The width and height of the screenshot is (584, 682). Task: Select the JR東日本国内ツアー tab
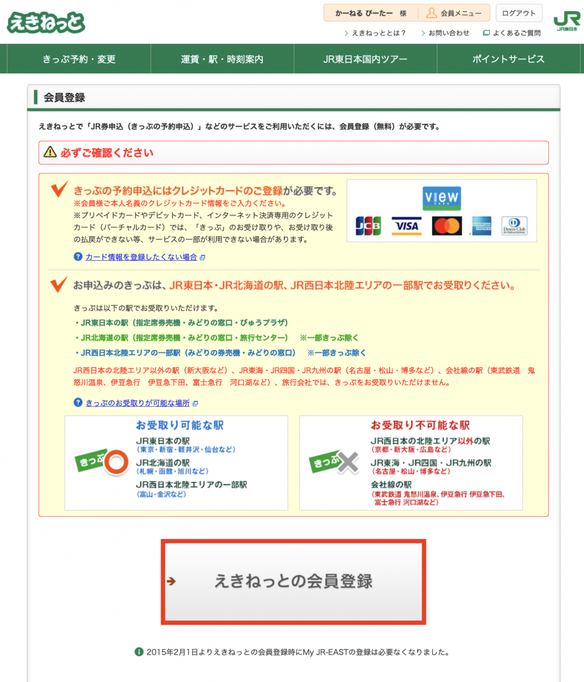pos(365,59)
